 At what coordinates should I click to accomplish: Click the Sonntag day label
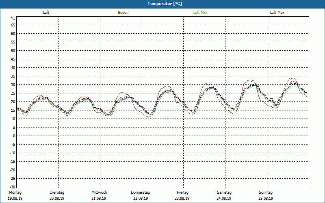coord(266,192)
